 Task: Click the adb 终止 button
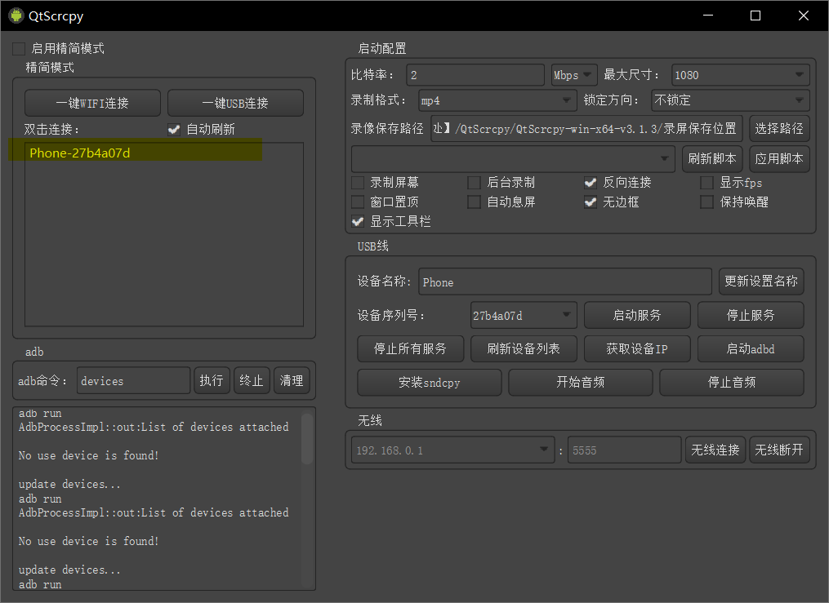click(x=252, y=381)
